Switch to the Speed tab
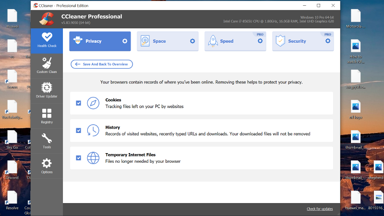The width and height of the screenshot is (384, 216). pos(235,41)
